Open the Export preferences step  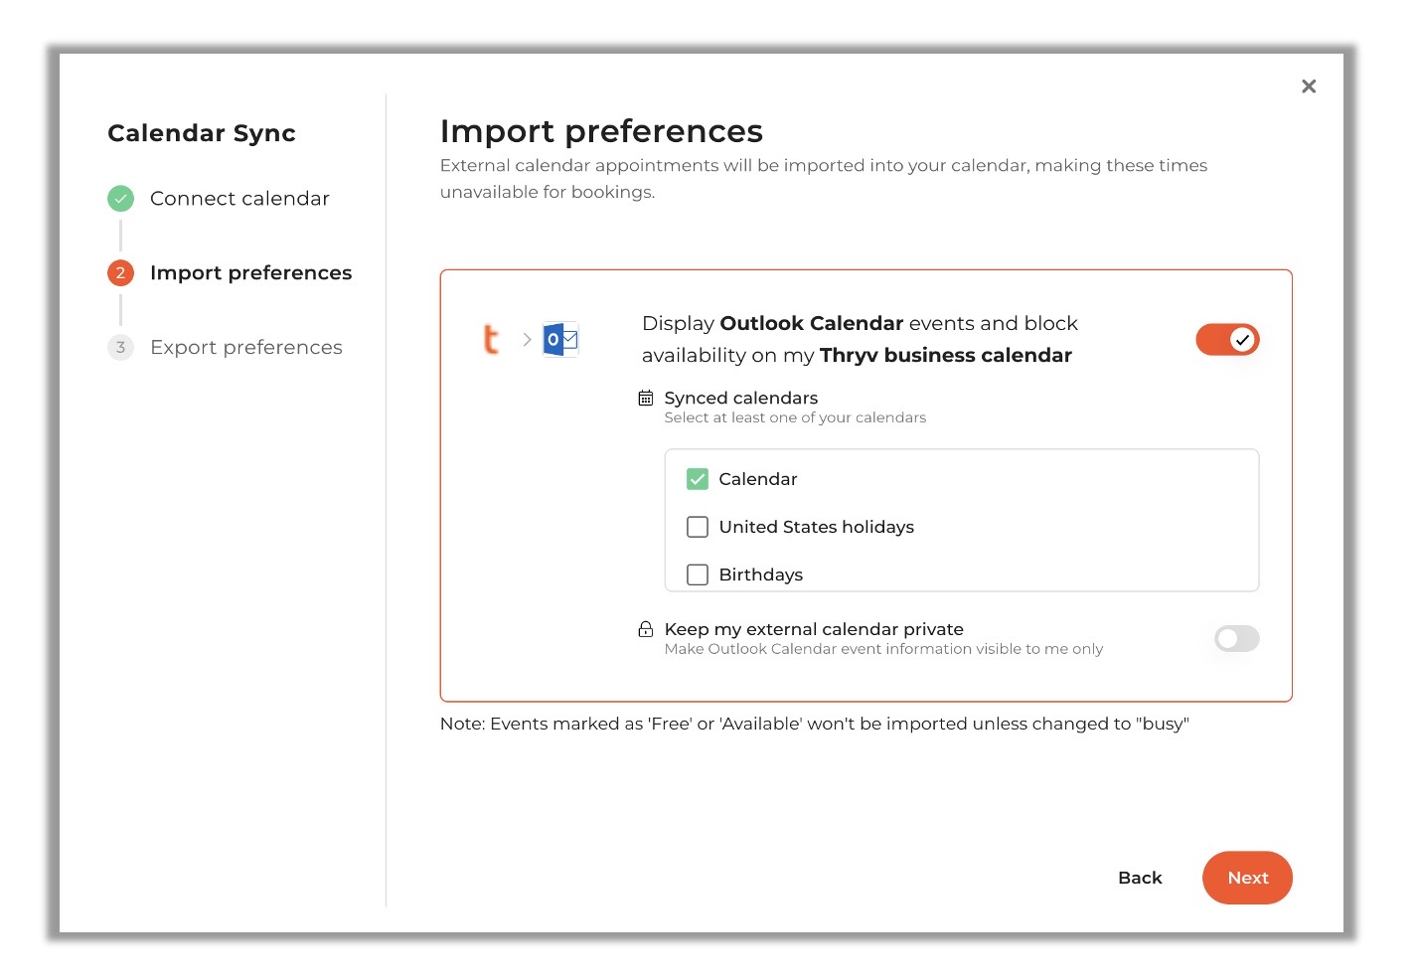(246, 347)
